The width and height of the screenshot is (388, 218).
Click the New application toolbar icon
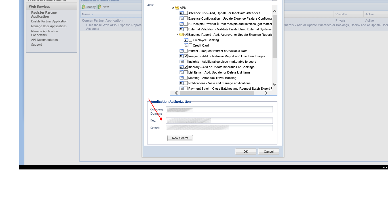click(x=100, y=7)
